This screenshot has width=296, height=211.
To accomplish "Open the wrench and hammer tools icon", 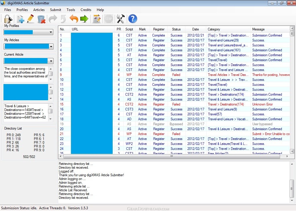I will (x=120, y=19).
